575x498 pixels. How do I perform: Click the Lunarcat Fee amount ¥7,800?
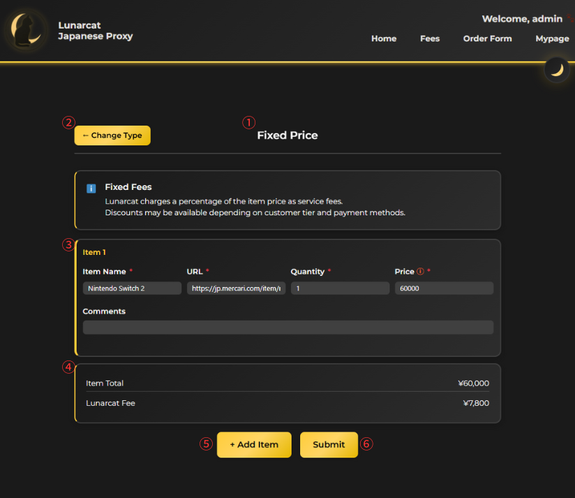click(x=476, y=403)
